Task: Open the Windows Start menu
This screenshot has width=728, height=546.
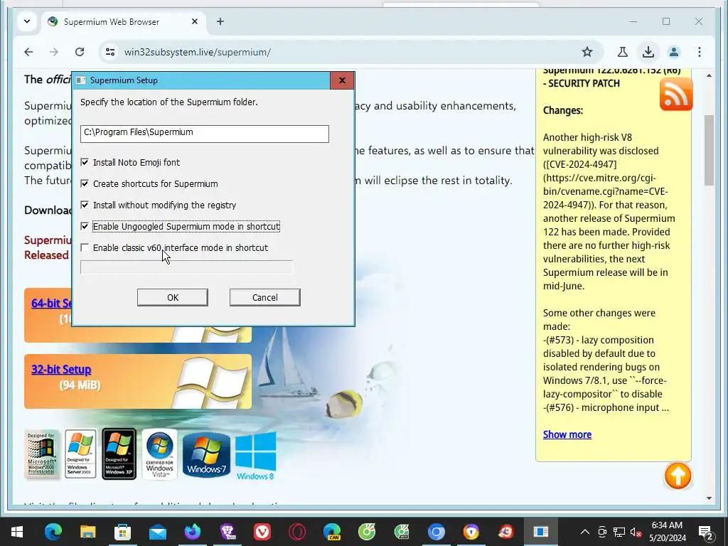Action: click(17, 532)
